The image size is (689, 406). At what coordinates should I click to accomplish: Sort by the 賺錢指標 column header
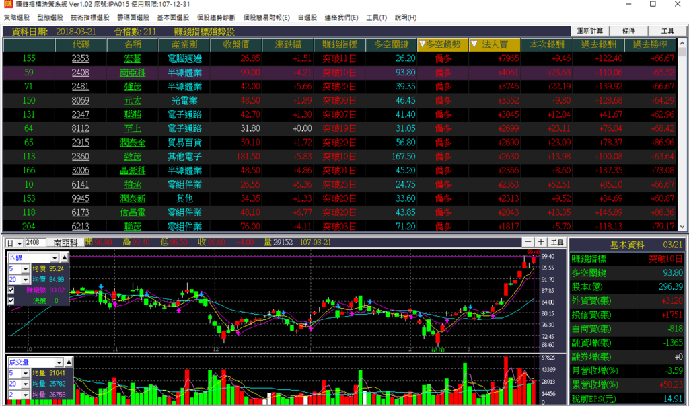pyautogui.click(x=340, y=45)
